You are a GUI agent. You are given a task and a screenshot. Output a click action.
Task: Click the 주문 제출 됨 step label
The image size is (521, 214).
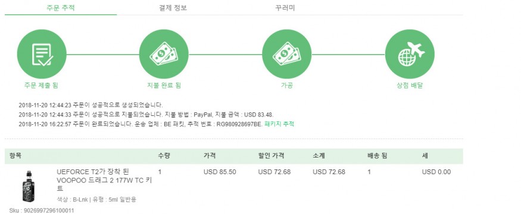(x=41, y=85)
